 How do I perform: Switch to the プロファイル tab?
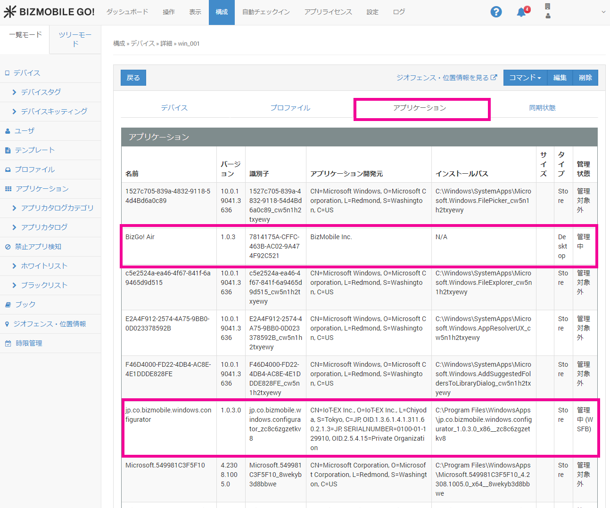290,108
